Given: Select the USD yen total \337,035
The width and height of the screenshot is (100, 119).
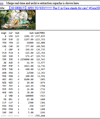Looking at the screenshot, I should [40, 36].
